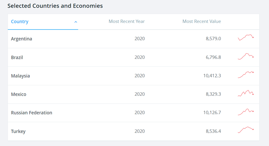This screenshot has height=146, width=269.
Task: Open Turkey's sparkline trend chart
Action: pos(246,130)
